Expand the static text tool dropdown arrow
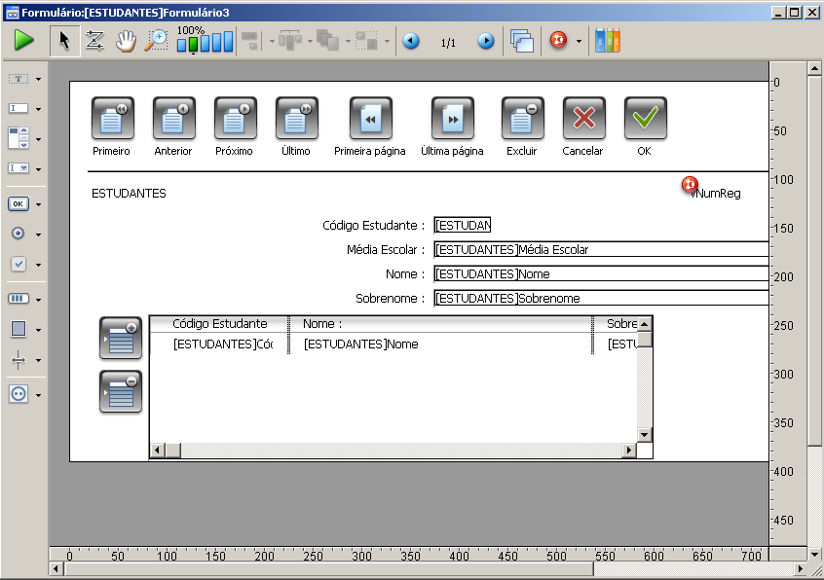This screenshot has width=824, height=580. (x=38, y=79)
